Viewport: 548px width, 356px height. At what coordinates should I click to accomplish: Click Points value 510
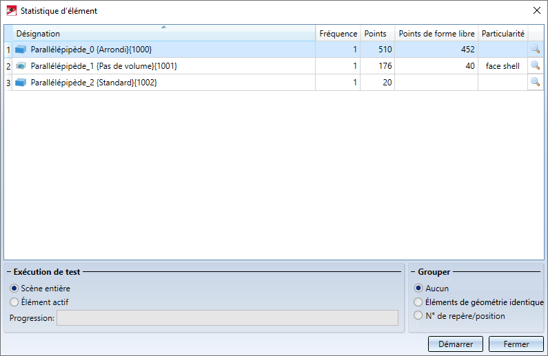pos(378,50)
